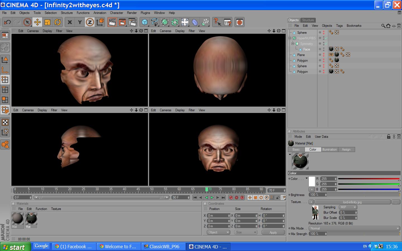This screenshot has width=402, height=251.
Task: Add a Cube primitive object
Action: 145,22
